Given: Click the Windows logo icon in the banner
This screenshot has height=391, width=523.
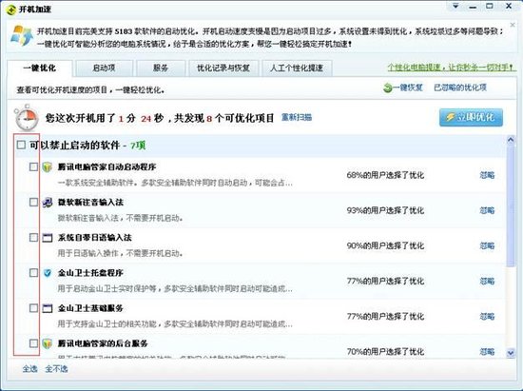Looking at the screenshot, I should (22, 36).
